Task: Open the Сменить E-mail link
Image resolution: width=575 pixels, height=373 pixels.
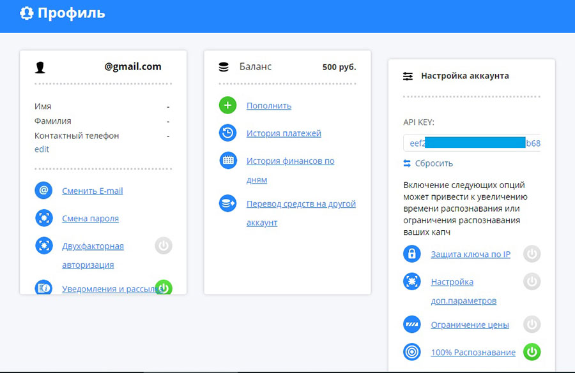Action: tap(93, 191)
